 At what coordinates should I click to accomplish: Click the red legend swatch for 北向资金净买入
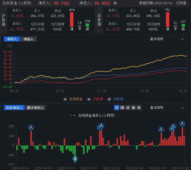click(x=73, y=115)
